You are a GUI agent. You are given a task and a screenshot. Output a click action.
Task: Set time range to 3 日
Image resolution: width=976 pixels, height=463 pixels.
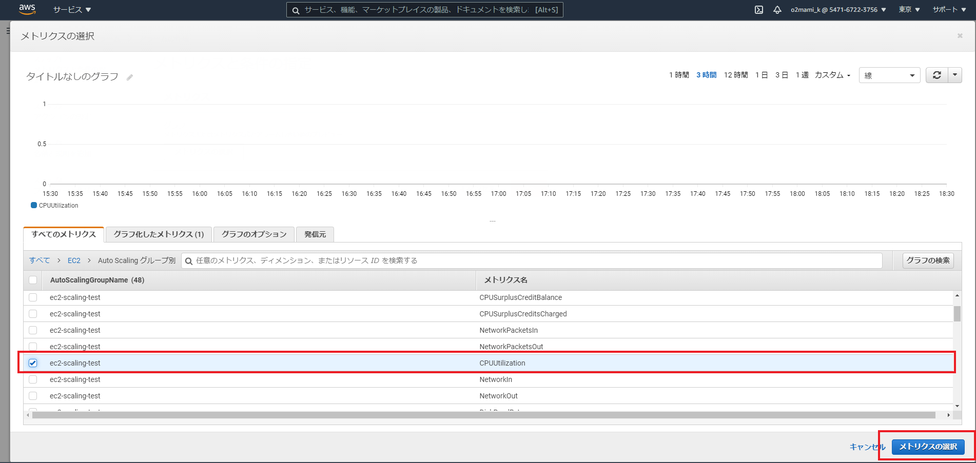click(782, 75)
